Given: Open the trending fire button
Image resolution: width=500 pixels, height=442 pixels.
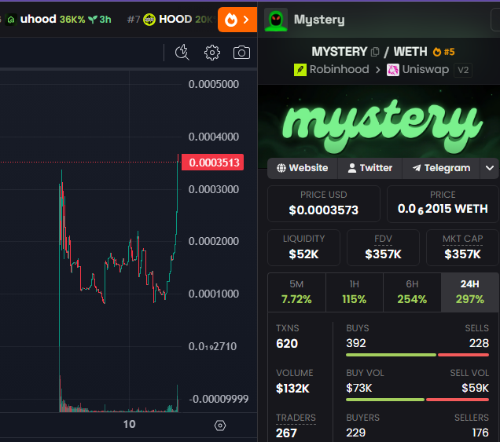Looking at the screenshot, I should tap(237, 20).
